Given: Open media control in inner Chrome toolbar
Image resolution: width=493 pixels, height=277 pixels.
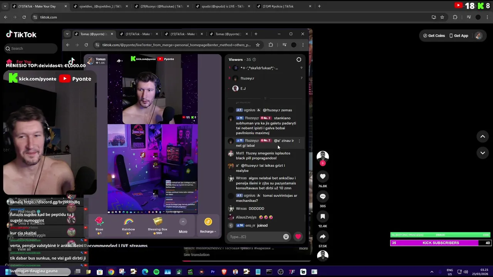Looking at the screenshot, I should 285,45.
